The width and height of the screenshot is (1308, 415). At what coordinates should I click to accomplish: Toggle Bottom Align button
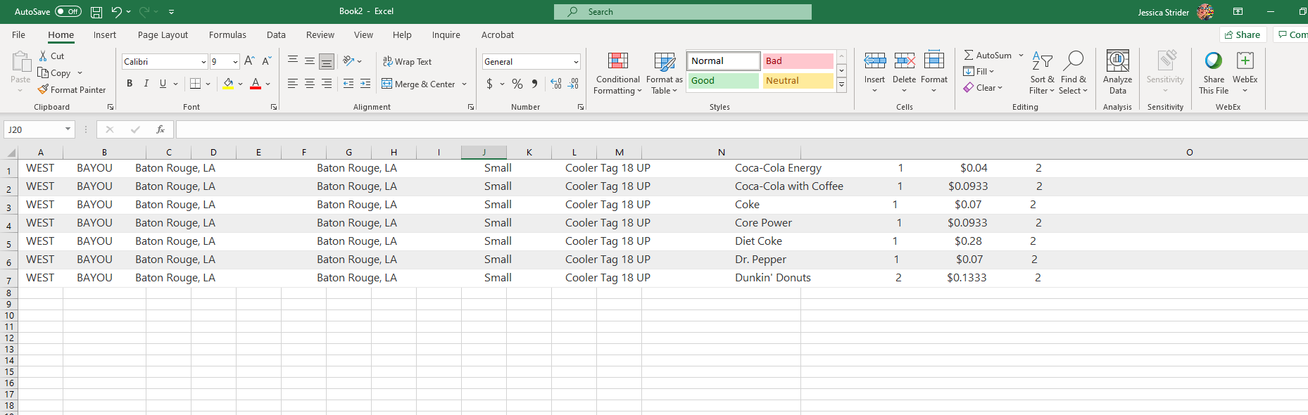(x=327, y=61)
